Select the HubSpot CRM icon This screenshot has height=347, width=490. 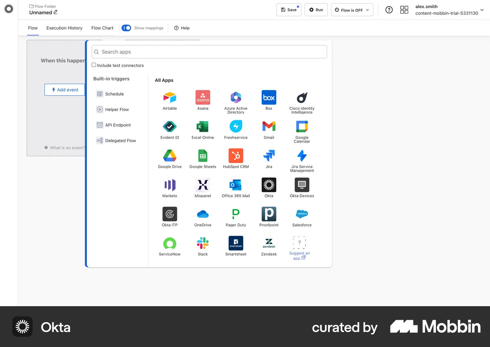pos(236,156)
